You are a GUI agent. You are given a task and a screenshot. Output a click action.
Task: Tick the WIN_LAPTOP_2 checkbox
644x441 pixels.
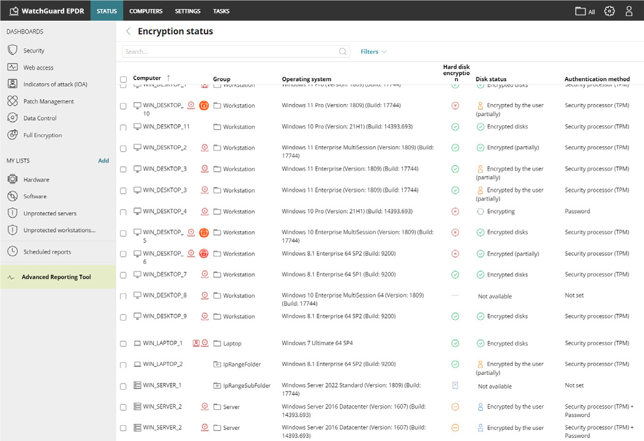[x=123, y=365]
